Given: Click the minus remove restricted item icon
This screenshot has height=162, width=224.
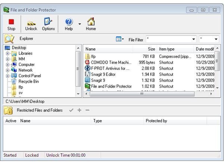Looking at the screenshot, I should tap(87, 110).
